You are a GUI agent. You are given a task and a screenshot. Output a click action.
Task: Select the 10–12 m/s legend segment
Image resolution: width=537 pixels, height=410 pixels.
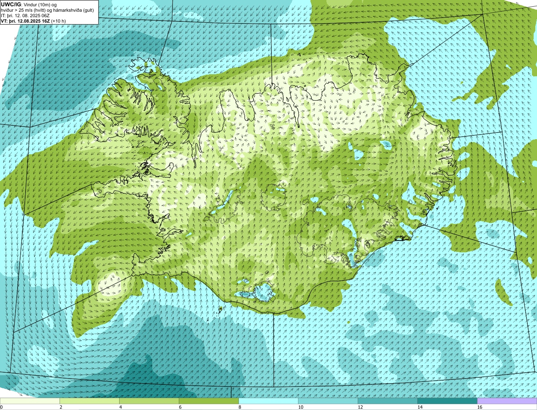tap(328, 401)
